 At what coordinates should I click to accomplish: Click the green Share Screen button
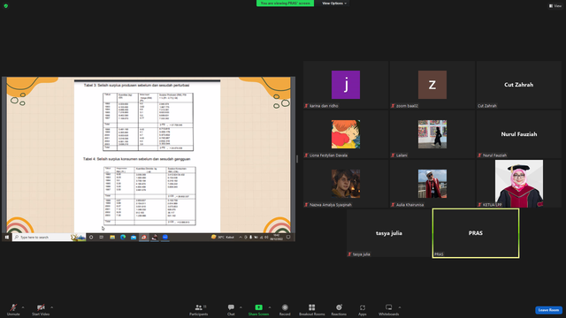tap(258, 310)
